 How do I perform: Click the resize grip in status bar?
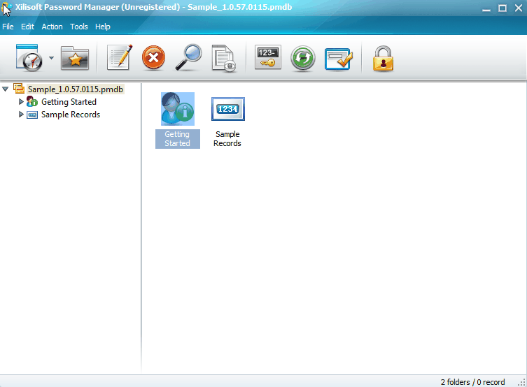521,382
